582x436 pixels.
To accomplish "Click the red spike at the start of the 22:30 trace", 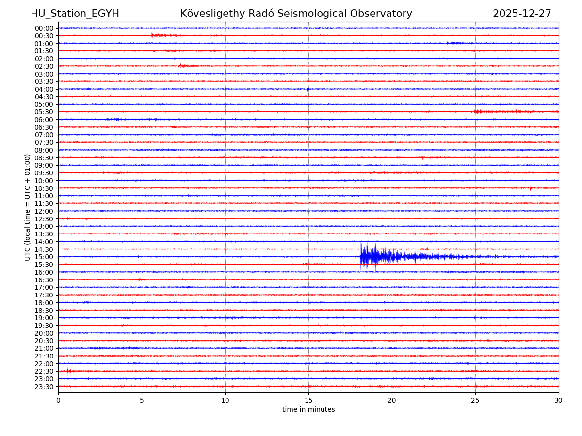I will pos(68,371).
